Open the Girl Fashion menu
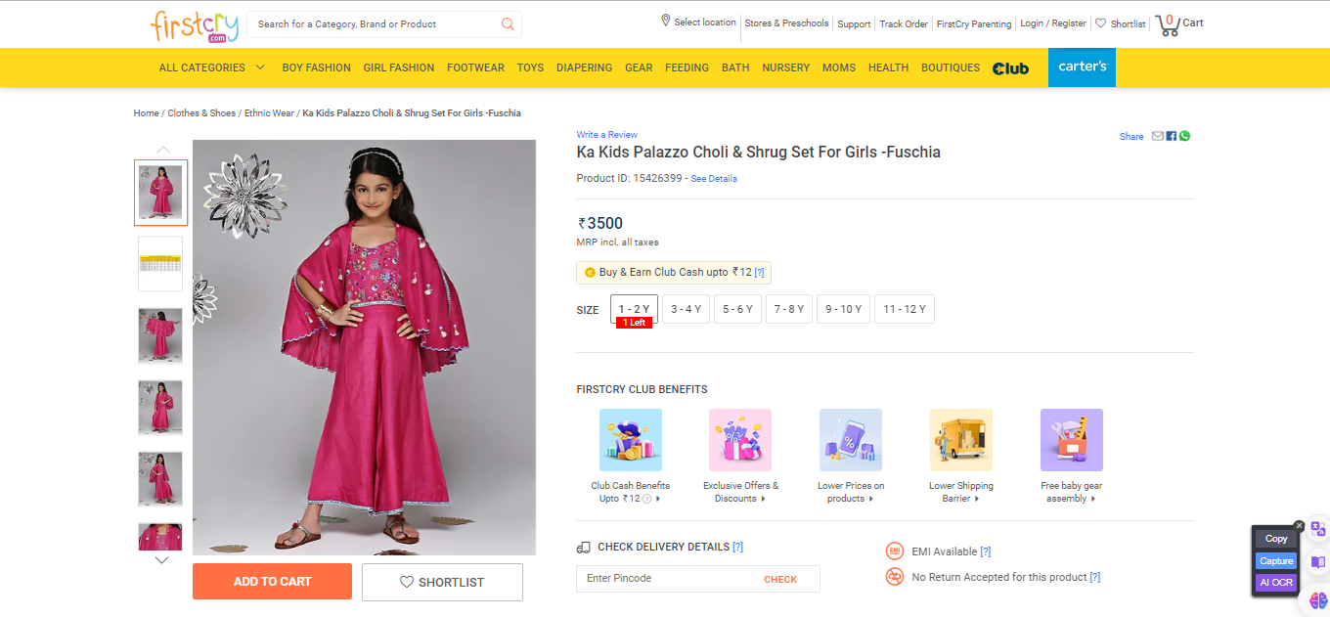 (x=398, y=67)
